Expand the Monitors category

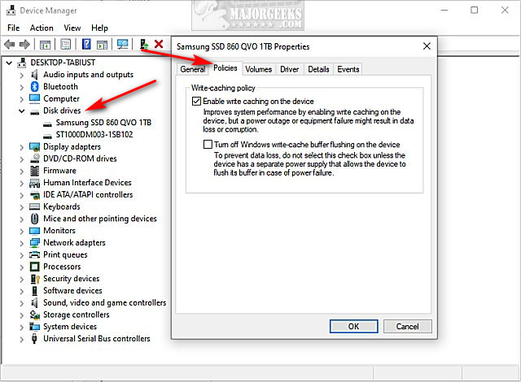(22, 231)
